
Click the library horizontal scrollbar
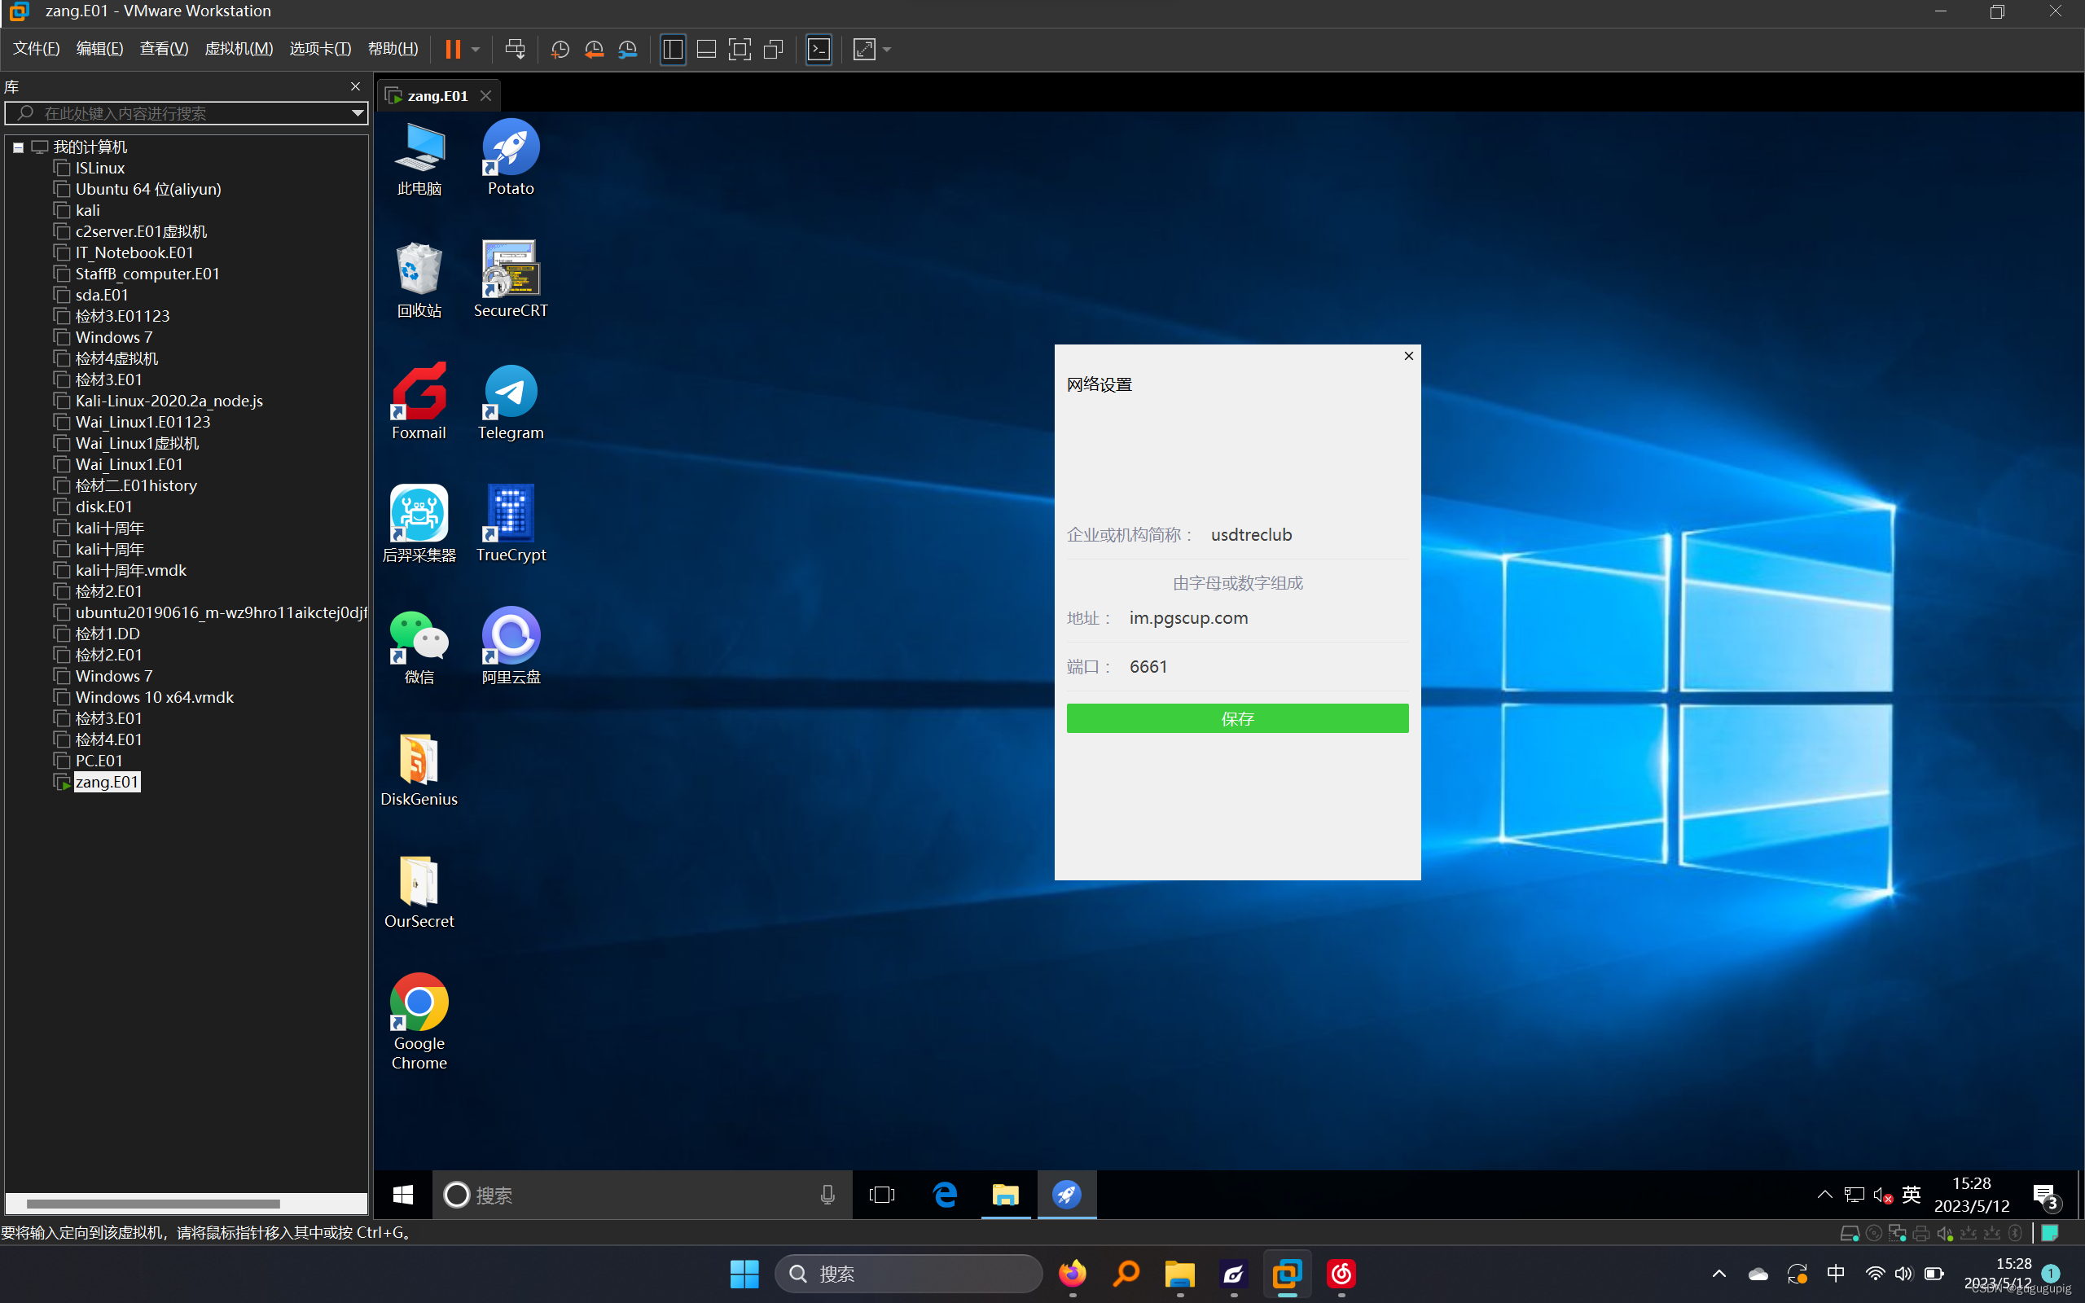[152, 1203]
